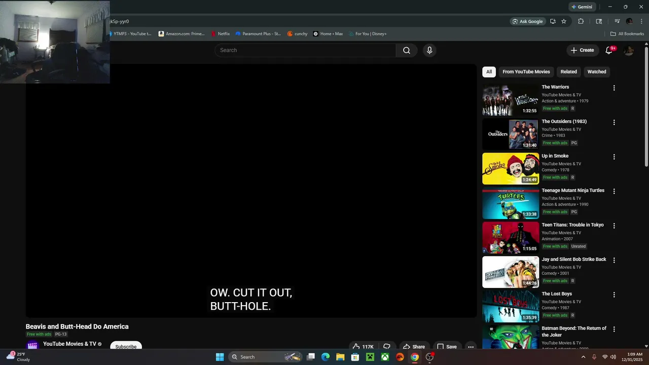Click the Gemini button

582,7
